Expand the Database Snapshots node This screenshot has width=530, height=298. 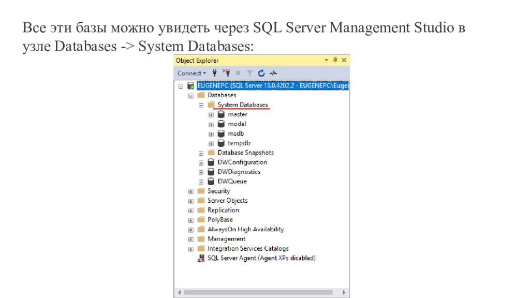201,153
